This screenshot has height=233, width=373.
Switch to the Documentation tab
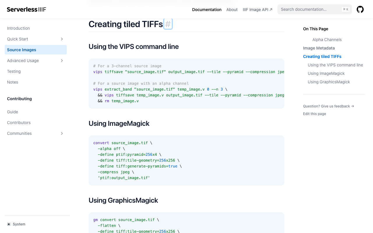pyautogui.click(x=207, y=10)
